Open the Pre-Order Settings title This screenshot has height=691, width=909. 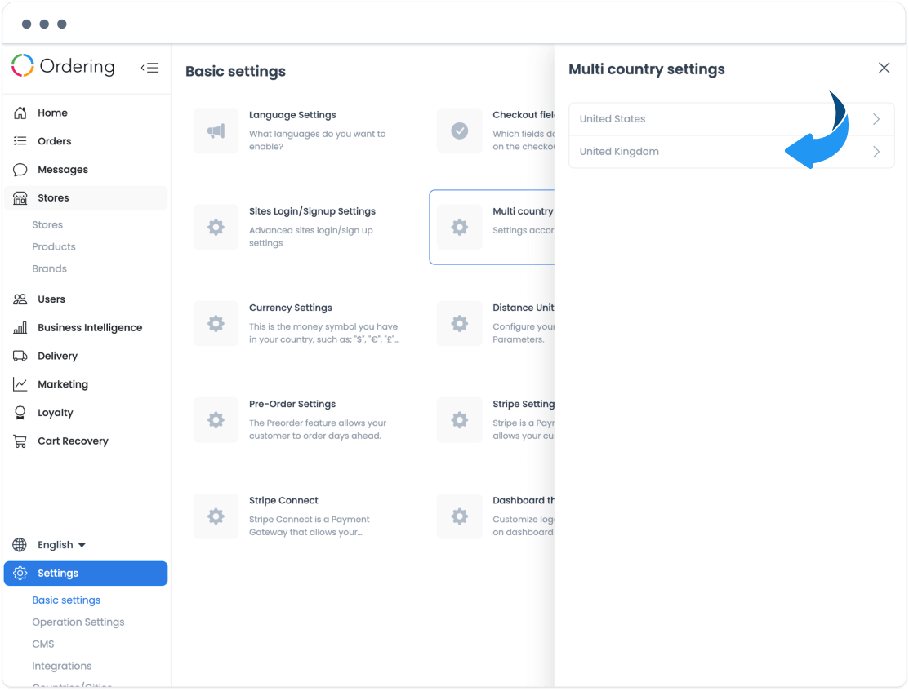pyautogui.click(x=292, y=404)
